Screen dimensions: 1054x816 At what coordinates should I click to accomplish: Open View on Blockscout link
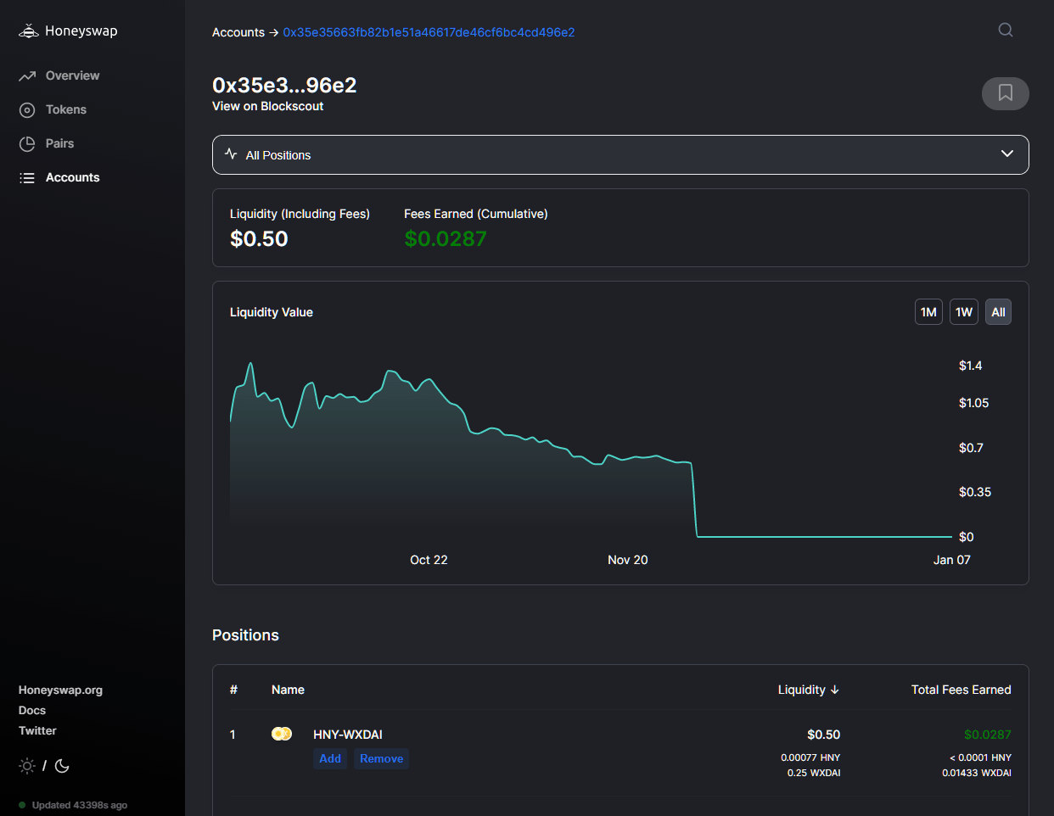click(x=267, y=106)
